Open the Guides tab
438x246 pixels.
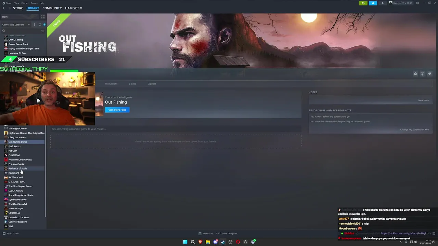point(132,84)
